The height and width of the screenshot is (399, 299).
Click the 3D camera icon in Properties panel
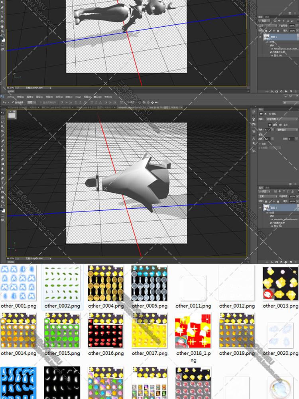pyautogui.click(x=261, y=114)
